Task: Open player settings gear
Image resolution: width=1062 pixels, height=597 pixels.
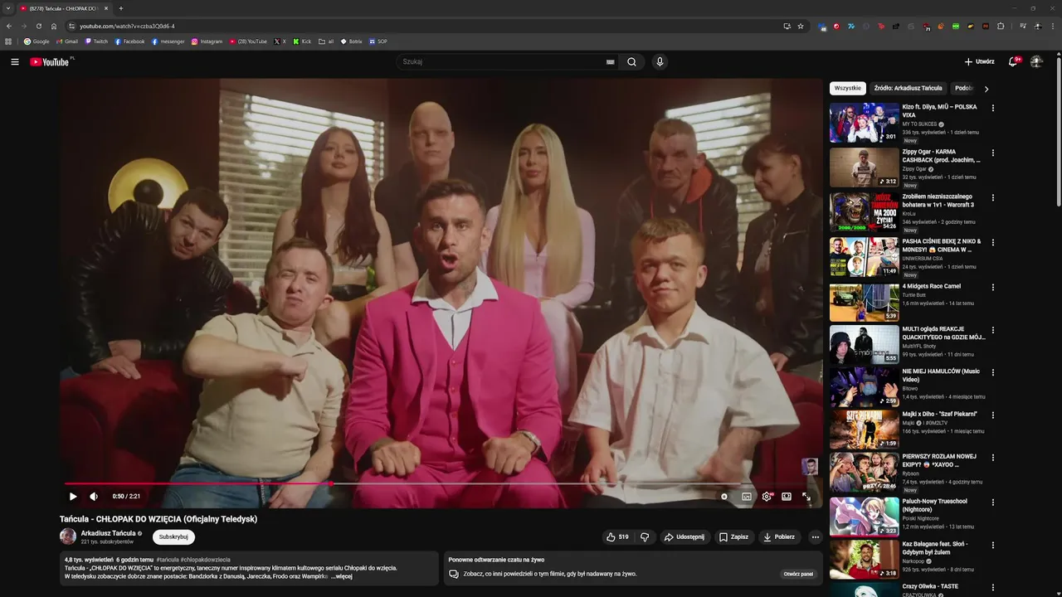Action: tap(767, 497)
